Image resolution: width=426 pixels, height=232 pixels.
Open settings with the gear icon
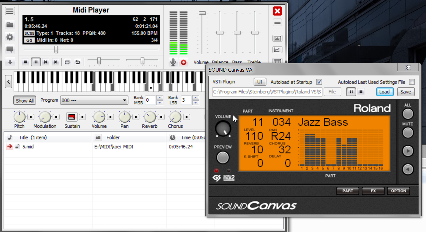click(10, 37)
